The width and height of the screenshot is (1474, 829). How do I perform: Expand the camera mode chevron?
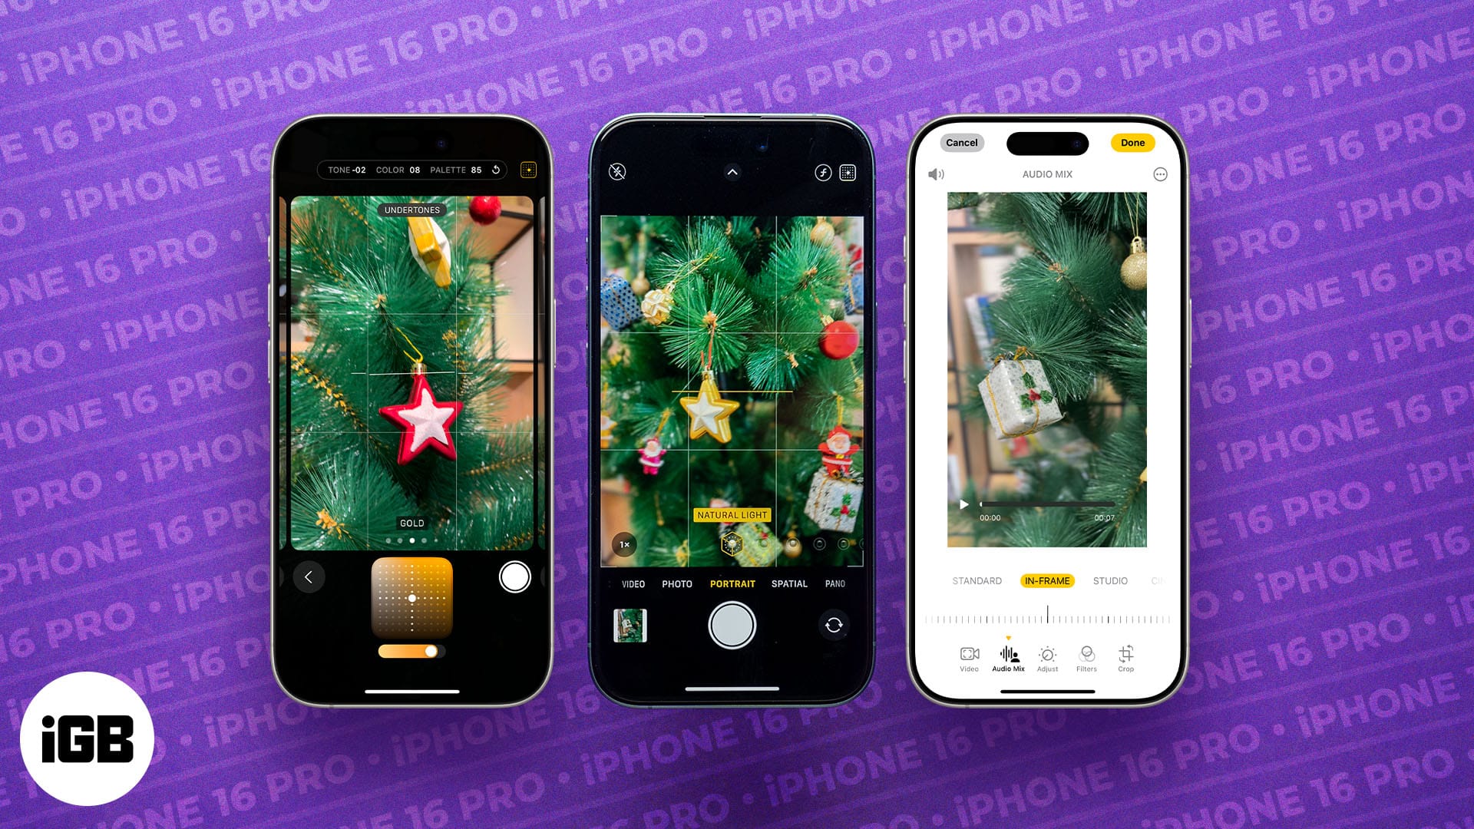733,172
